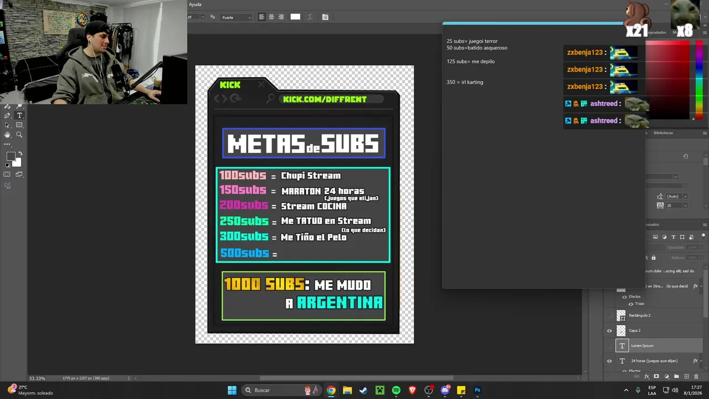Click the taskbar Buscar search box
709x399 pixels.
pyautogui.click(x=282, y=390)
